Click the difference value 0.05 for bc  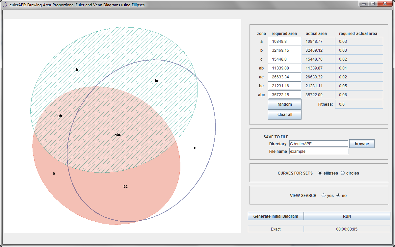pos(359,86)
